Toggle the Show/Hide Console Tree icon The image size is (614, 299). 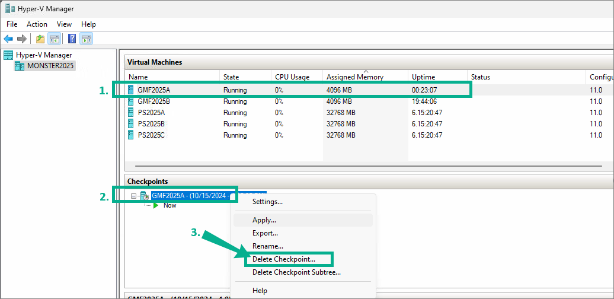pos(54,39)
